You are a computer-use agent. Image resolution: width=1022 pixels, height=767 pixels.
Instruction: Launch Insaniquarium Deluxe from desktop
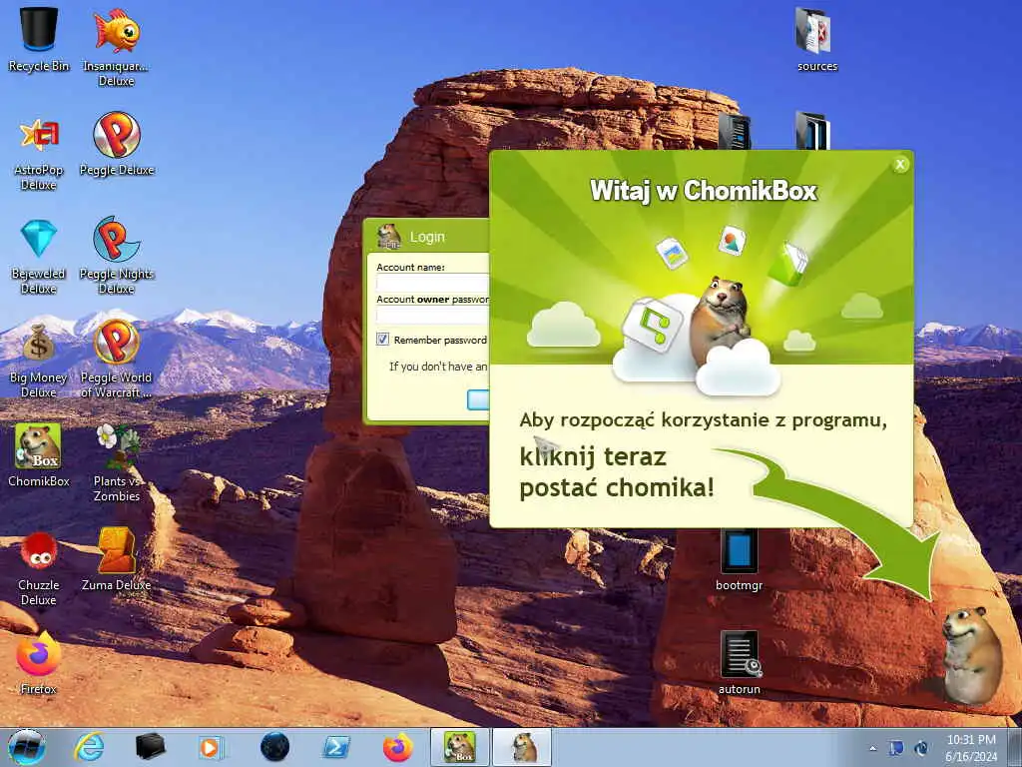(116, 46)
